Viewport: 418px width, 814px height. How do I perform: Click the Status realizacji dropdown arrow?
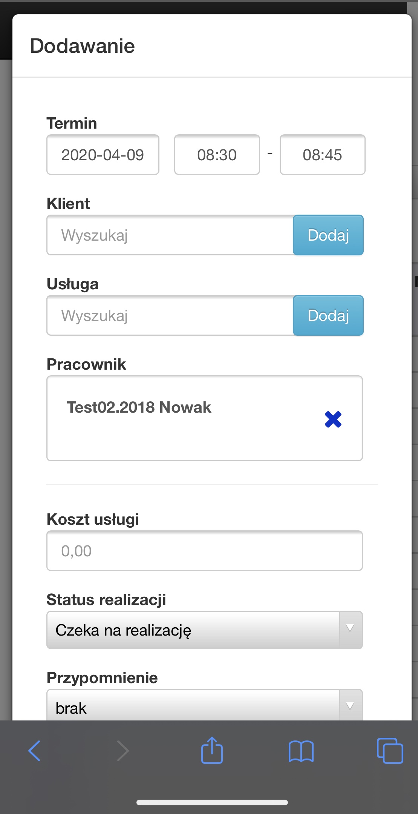pyautogui.click(x=350, y=629)
